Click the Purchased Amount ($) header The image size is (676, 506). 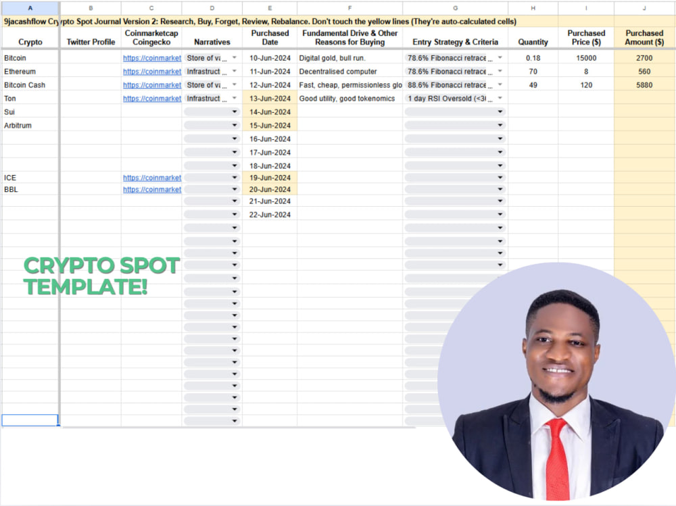644,38
